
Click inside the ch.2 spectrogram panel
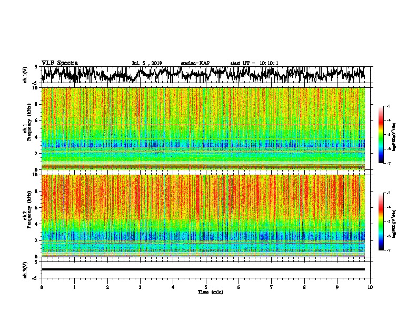click(x=203, y=216)
